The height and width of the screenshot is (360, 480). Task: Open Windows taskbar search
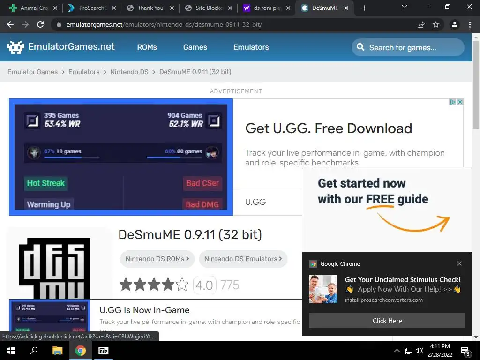pos(34,351)
